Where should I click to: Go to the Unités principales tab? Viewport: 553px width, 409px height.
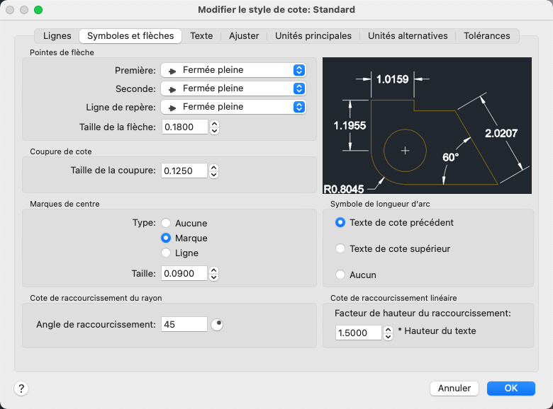tap(313, 35)
